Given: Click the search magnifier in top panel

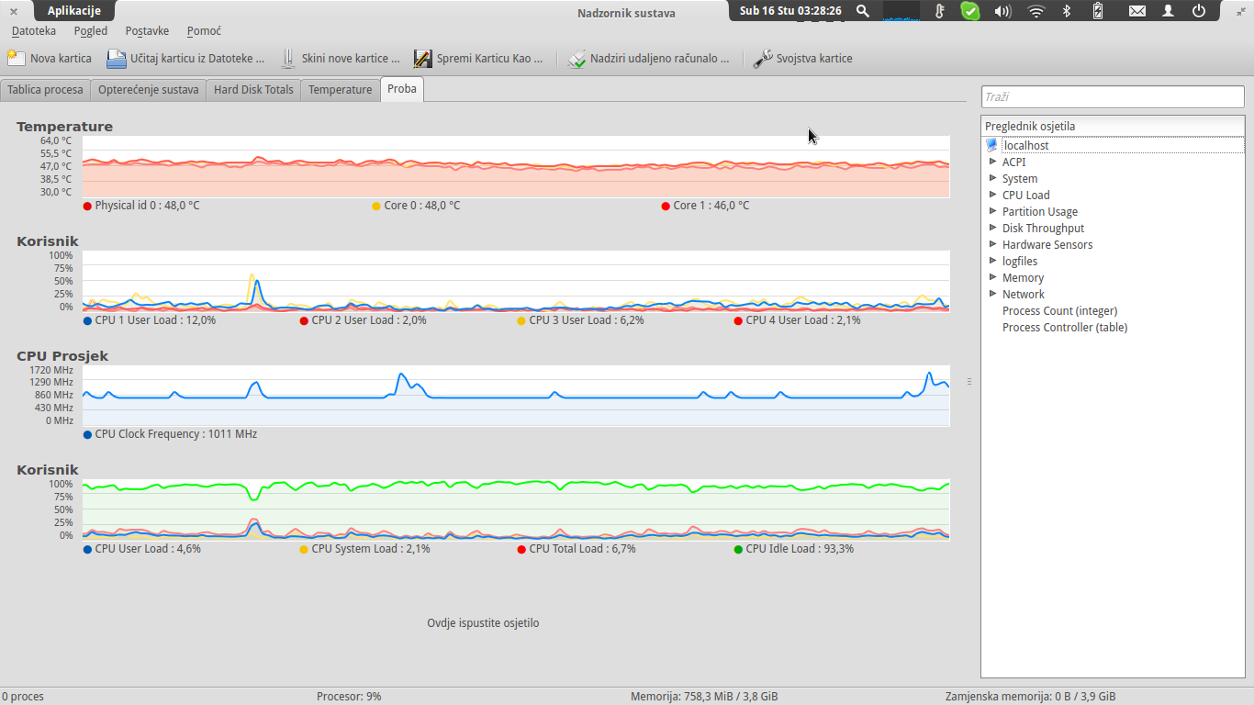Looking at the screenshot, I should tap(863, 11).
